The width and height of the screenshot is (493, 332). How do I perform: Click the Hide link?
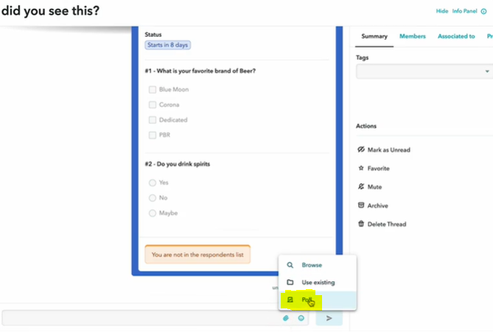tap(441, 11)
